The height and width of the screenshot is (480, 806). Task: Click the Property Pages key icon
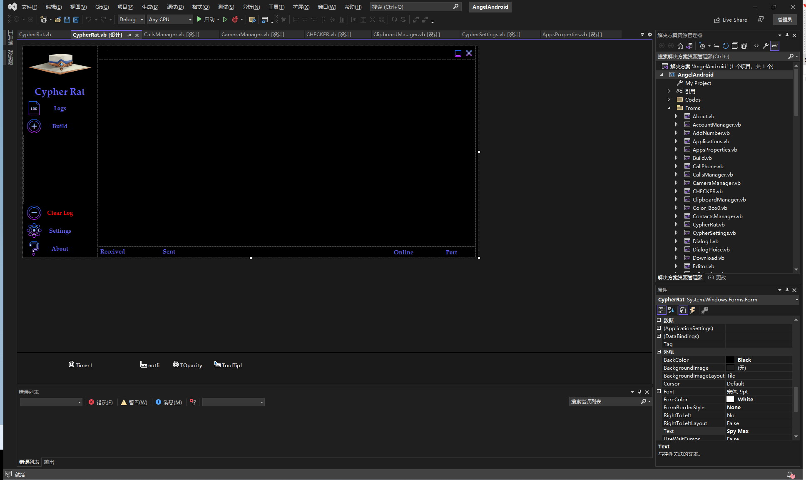pos(705,310)
